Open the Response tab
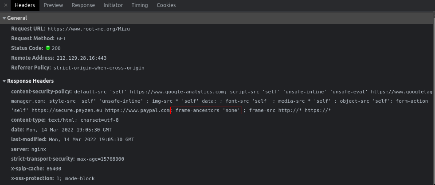Viewport: 435px width, 185px height. click(83, 5)
